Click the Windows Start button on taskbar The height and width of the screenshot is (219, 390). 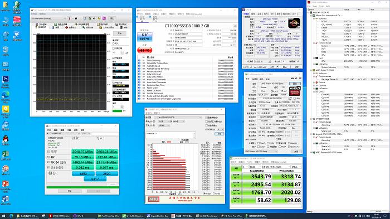pos(3,216)
